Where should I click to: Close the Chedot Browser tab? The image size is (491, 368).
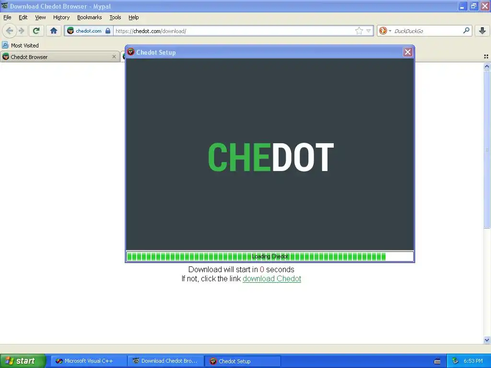[114, 57]
